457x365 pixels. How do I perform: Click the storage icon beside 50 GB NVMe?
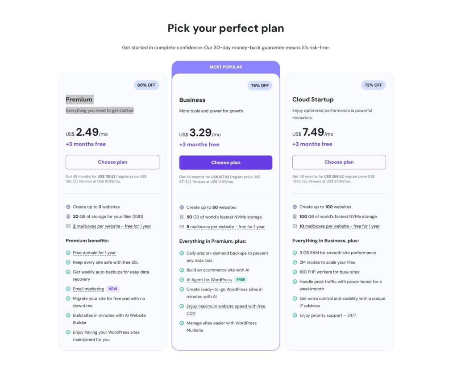click(182, 217)
